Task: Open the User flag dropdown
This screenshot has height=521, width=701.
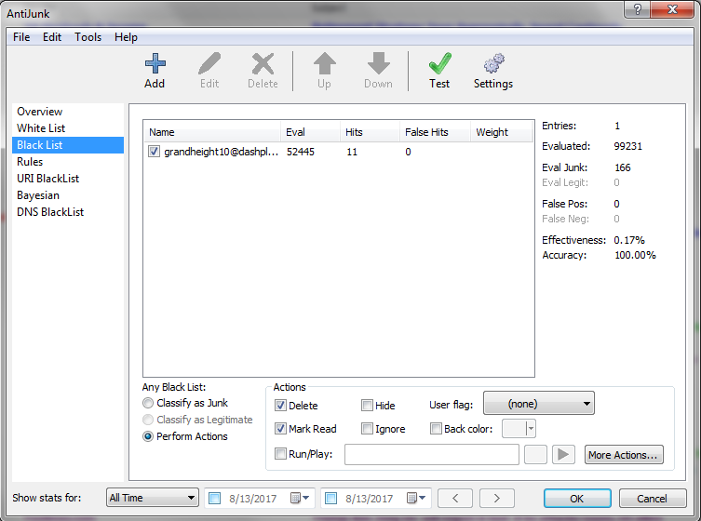Action: pos(539,404)
